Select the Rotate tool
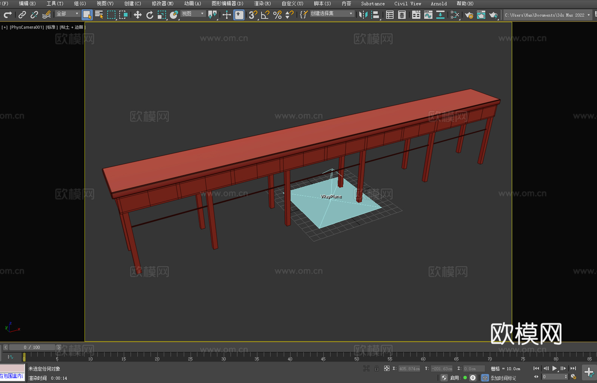The height and width of the screenshot is (383, 597). pos(150,15)
